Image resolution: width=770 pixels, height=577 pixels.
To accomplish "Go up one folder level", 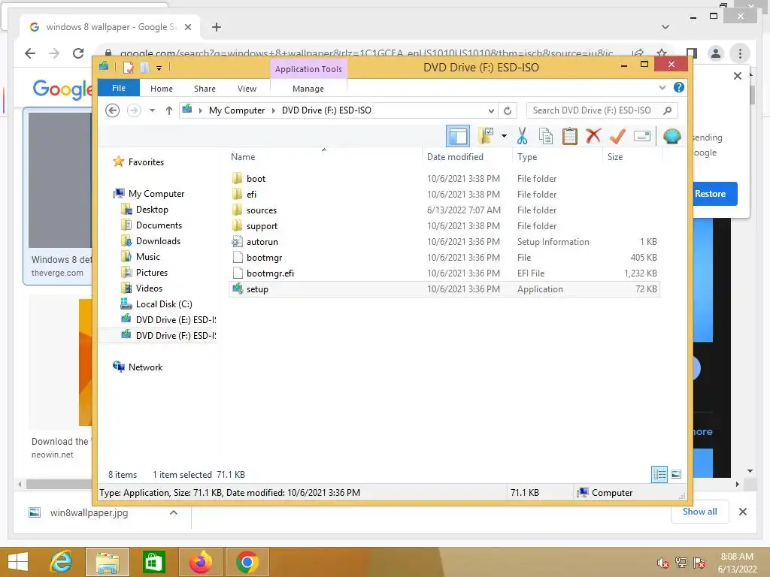I will (169, 110).
